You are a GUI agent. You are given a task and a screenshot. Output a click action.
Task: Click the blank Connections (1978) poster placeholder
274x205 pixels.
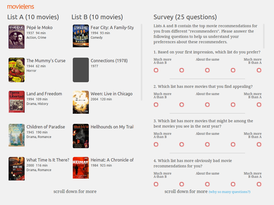[81, 70]
